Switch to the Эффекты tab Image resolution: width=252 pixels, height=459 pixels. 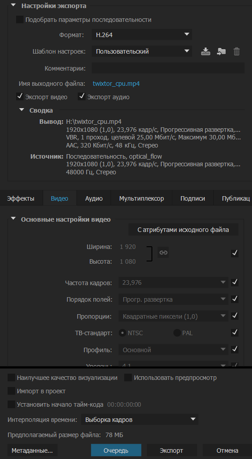click(x=21, y=198)
